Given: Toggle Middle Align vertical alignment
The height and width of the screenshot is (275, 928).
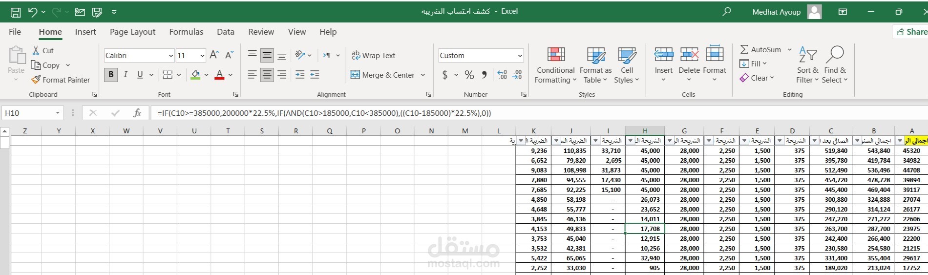Looking at the screenshot, I should 267,55.
